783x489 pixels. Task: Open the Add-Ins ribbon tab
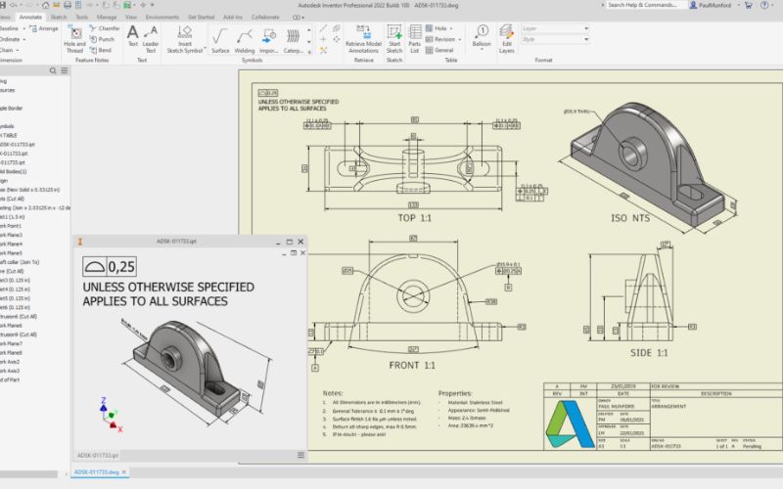[233, 17]
